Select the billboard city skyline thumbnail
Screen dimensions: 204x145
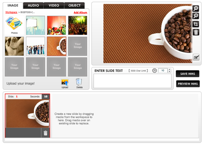[x=35, y=25]
